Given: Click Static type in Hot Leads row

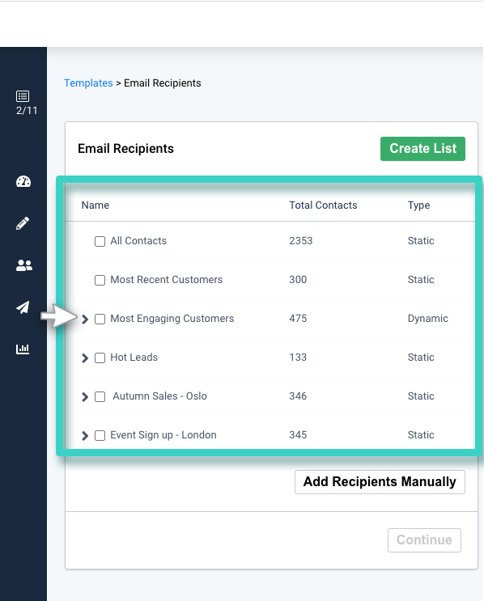Looking at the screenshot, I should tap(421, 358).
